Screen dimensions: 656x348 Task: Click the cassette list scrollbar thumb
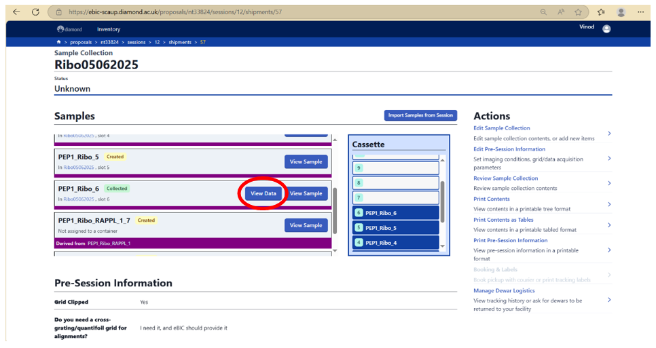[442, 201]
